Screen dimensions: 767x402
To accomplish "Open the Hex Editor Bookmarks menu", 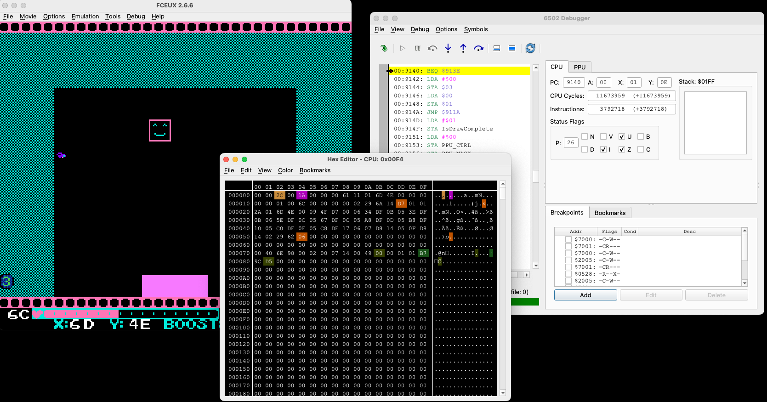I will pyautogui.click(x=315, y=170).
